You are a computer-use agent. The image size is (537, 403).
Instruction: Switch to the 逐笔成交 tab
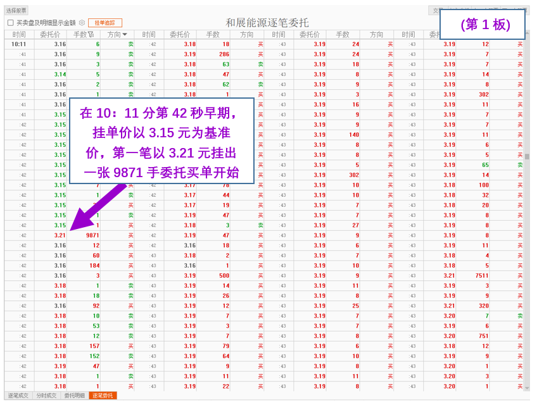(x=18, y=395)
